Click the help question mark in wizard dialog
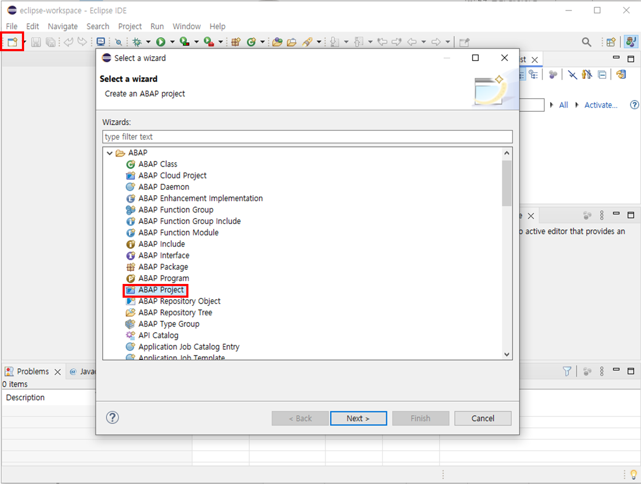The height and width of the screenshot is (484, 641). [x=112, y=417]
